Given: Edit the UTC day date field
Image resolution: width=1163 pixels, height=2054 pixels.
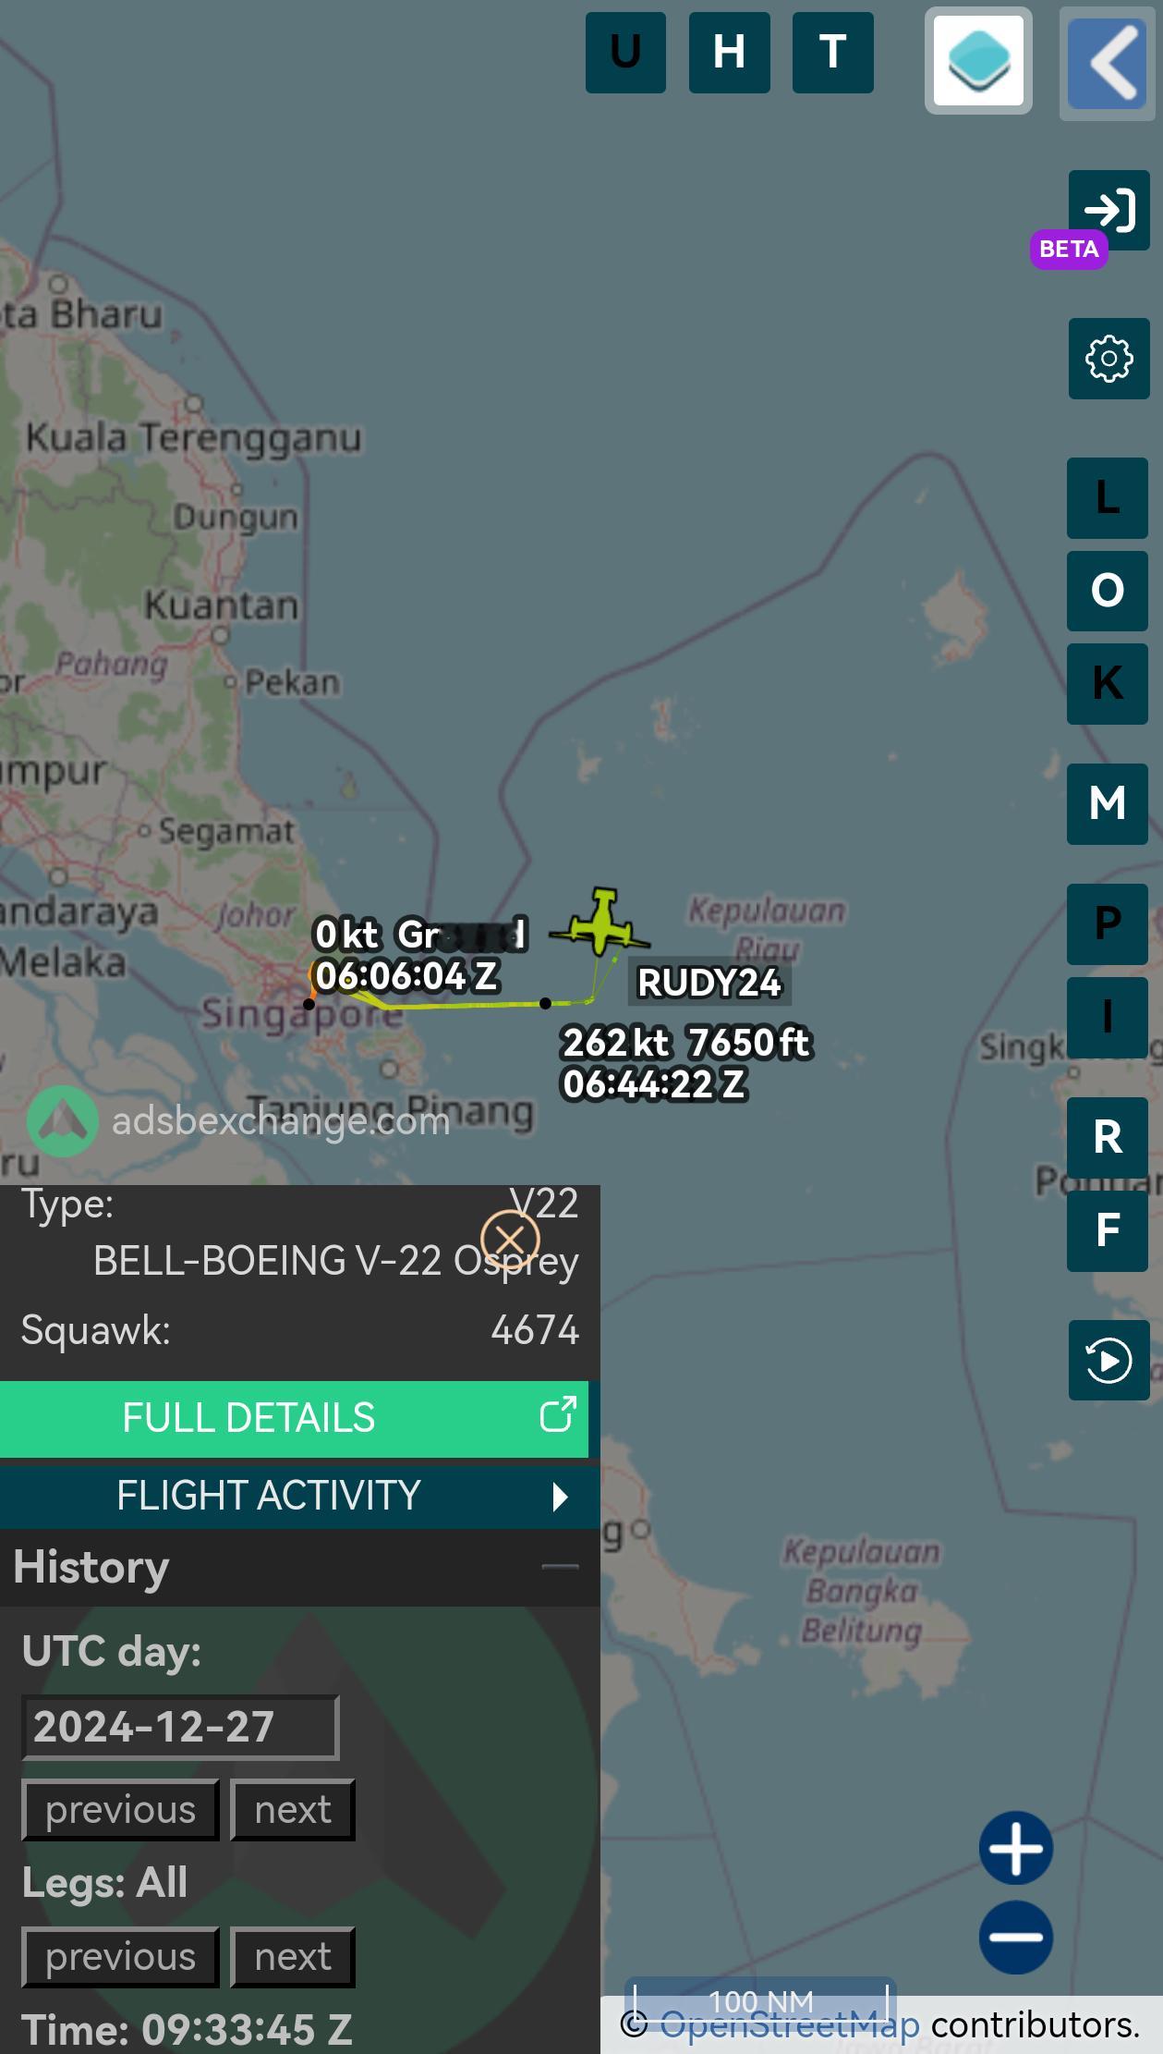Looking at the screenshot, I should [180, 1726].
